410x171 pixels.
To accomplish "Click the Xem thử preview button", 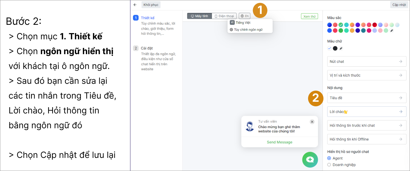I will pyautogui.click(x=309, y=17).
